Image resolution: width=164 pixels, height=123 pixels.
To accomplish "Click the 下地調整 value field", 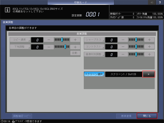I will tap(37, 47).
